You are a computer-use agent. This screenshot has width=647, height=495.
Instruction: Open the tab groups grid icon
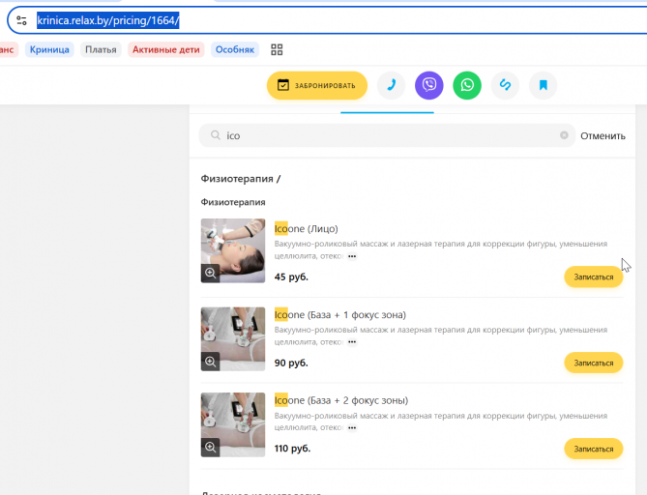(277, 49)
